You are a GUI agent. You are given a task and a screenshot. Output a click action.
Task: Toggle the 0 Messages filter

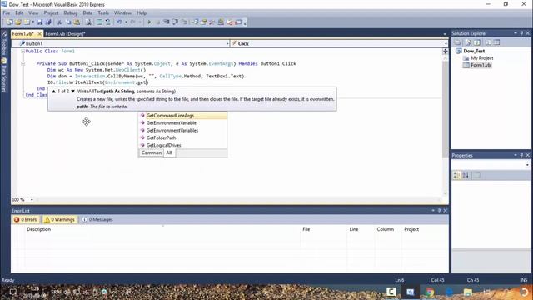[97, 220]
